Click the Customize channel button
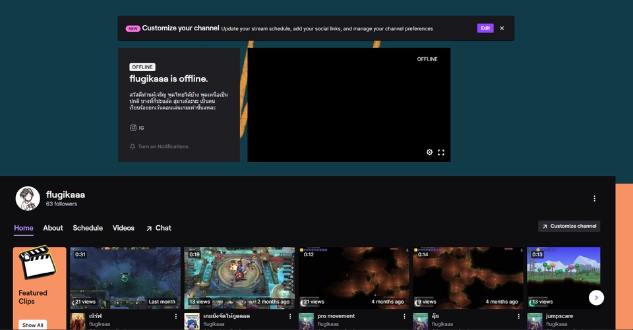 (569, 227)
